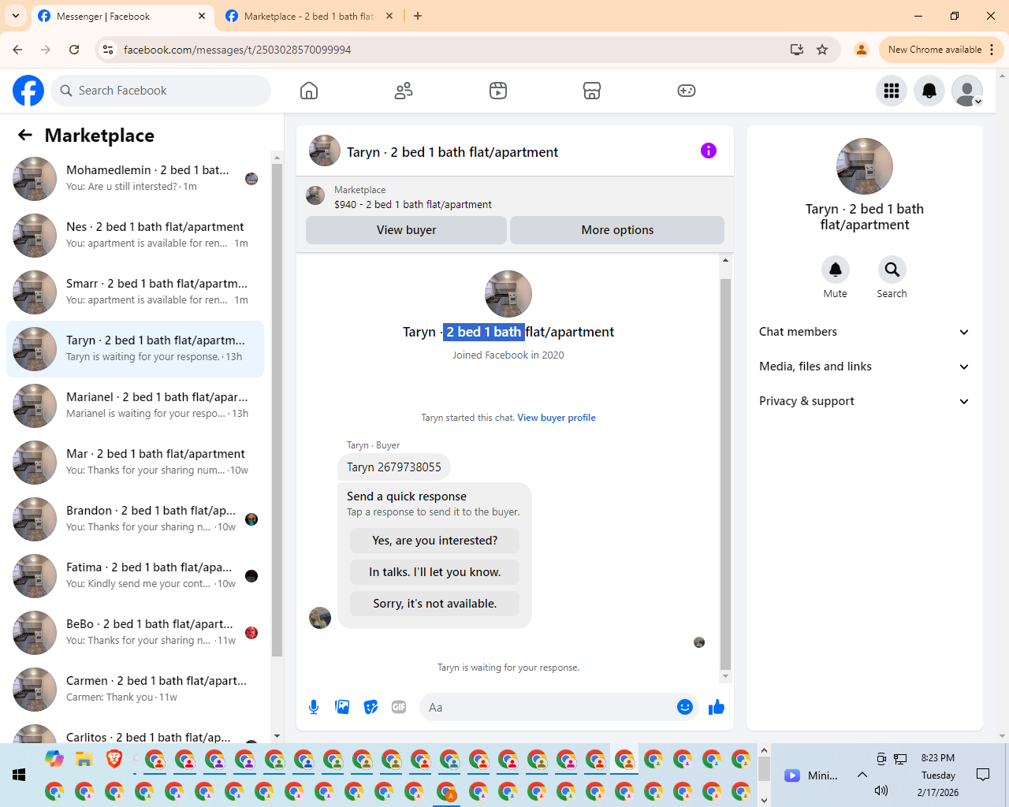Choose a GIF with the GIF icon
This screenshot has width=1009, height=807.
[x=399, y=707]
